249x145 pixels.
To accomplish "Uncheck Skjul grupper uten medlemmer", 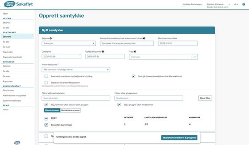I will coord(120,105).
